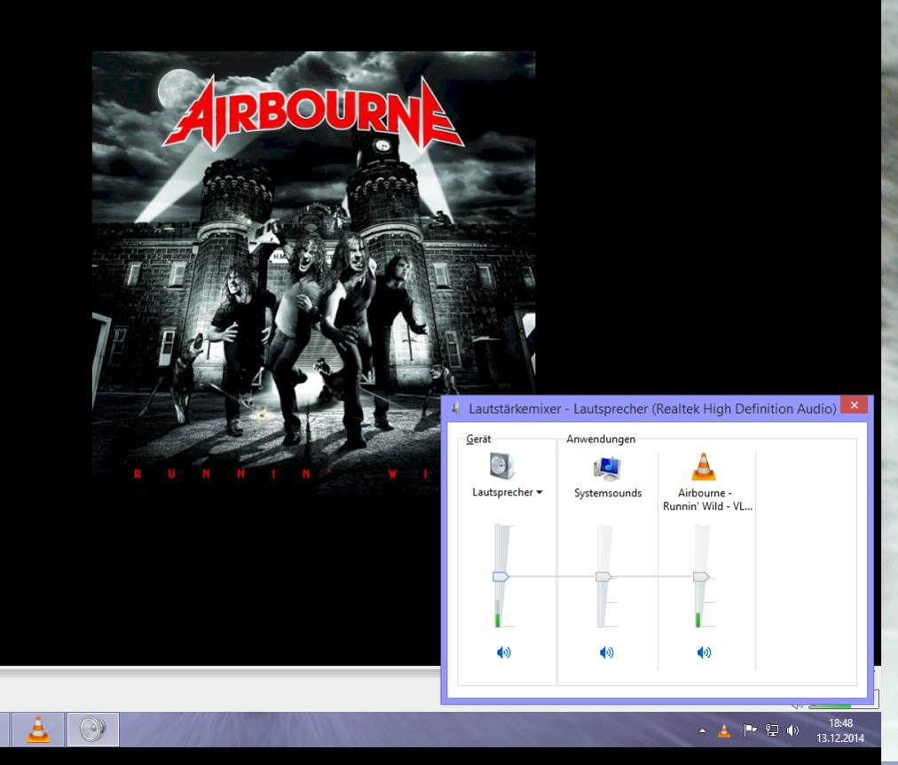Mute the Systemsounds volume
Viewport: 898px width, 765px height.
[606, 652]
